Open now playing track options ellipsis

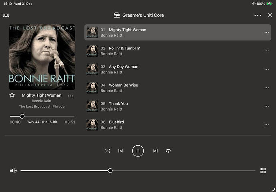pos(71,96)
